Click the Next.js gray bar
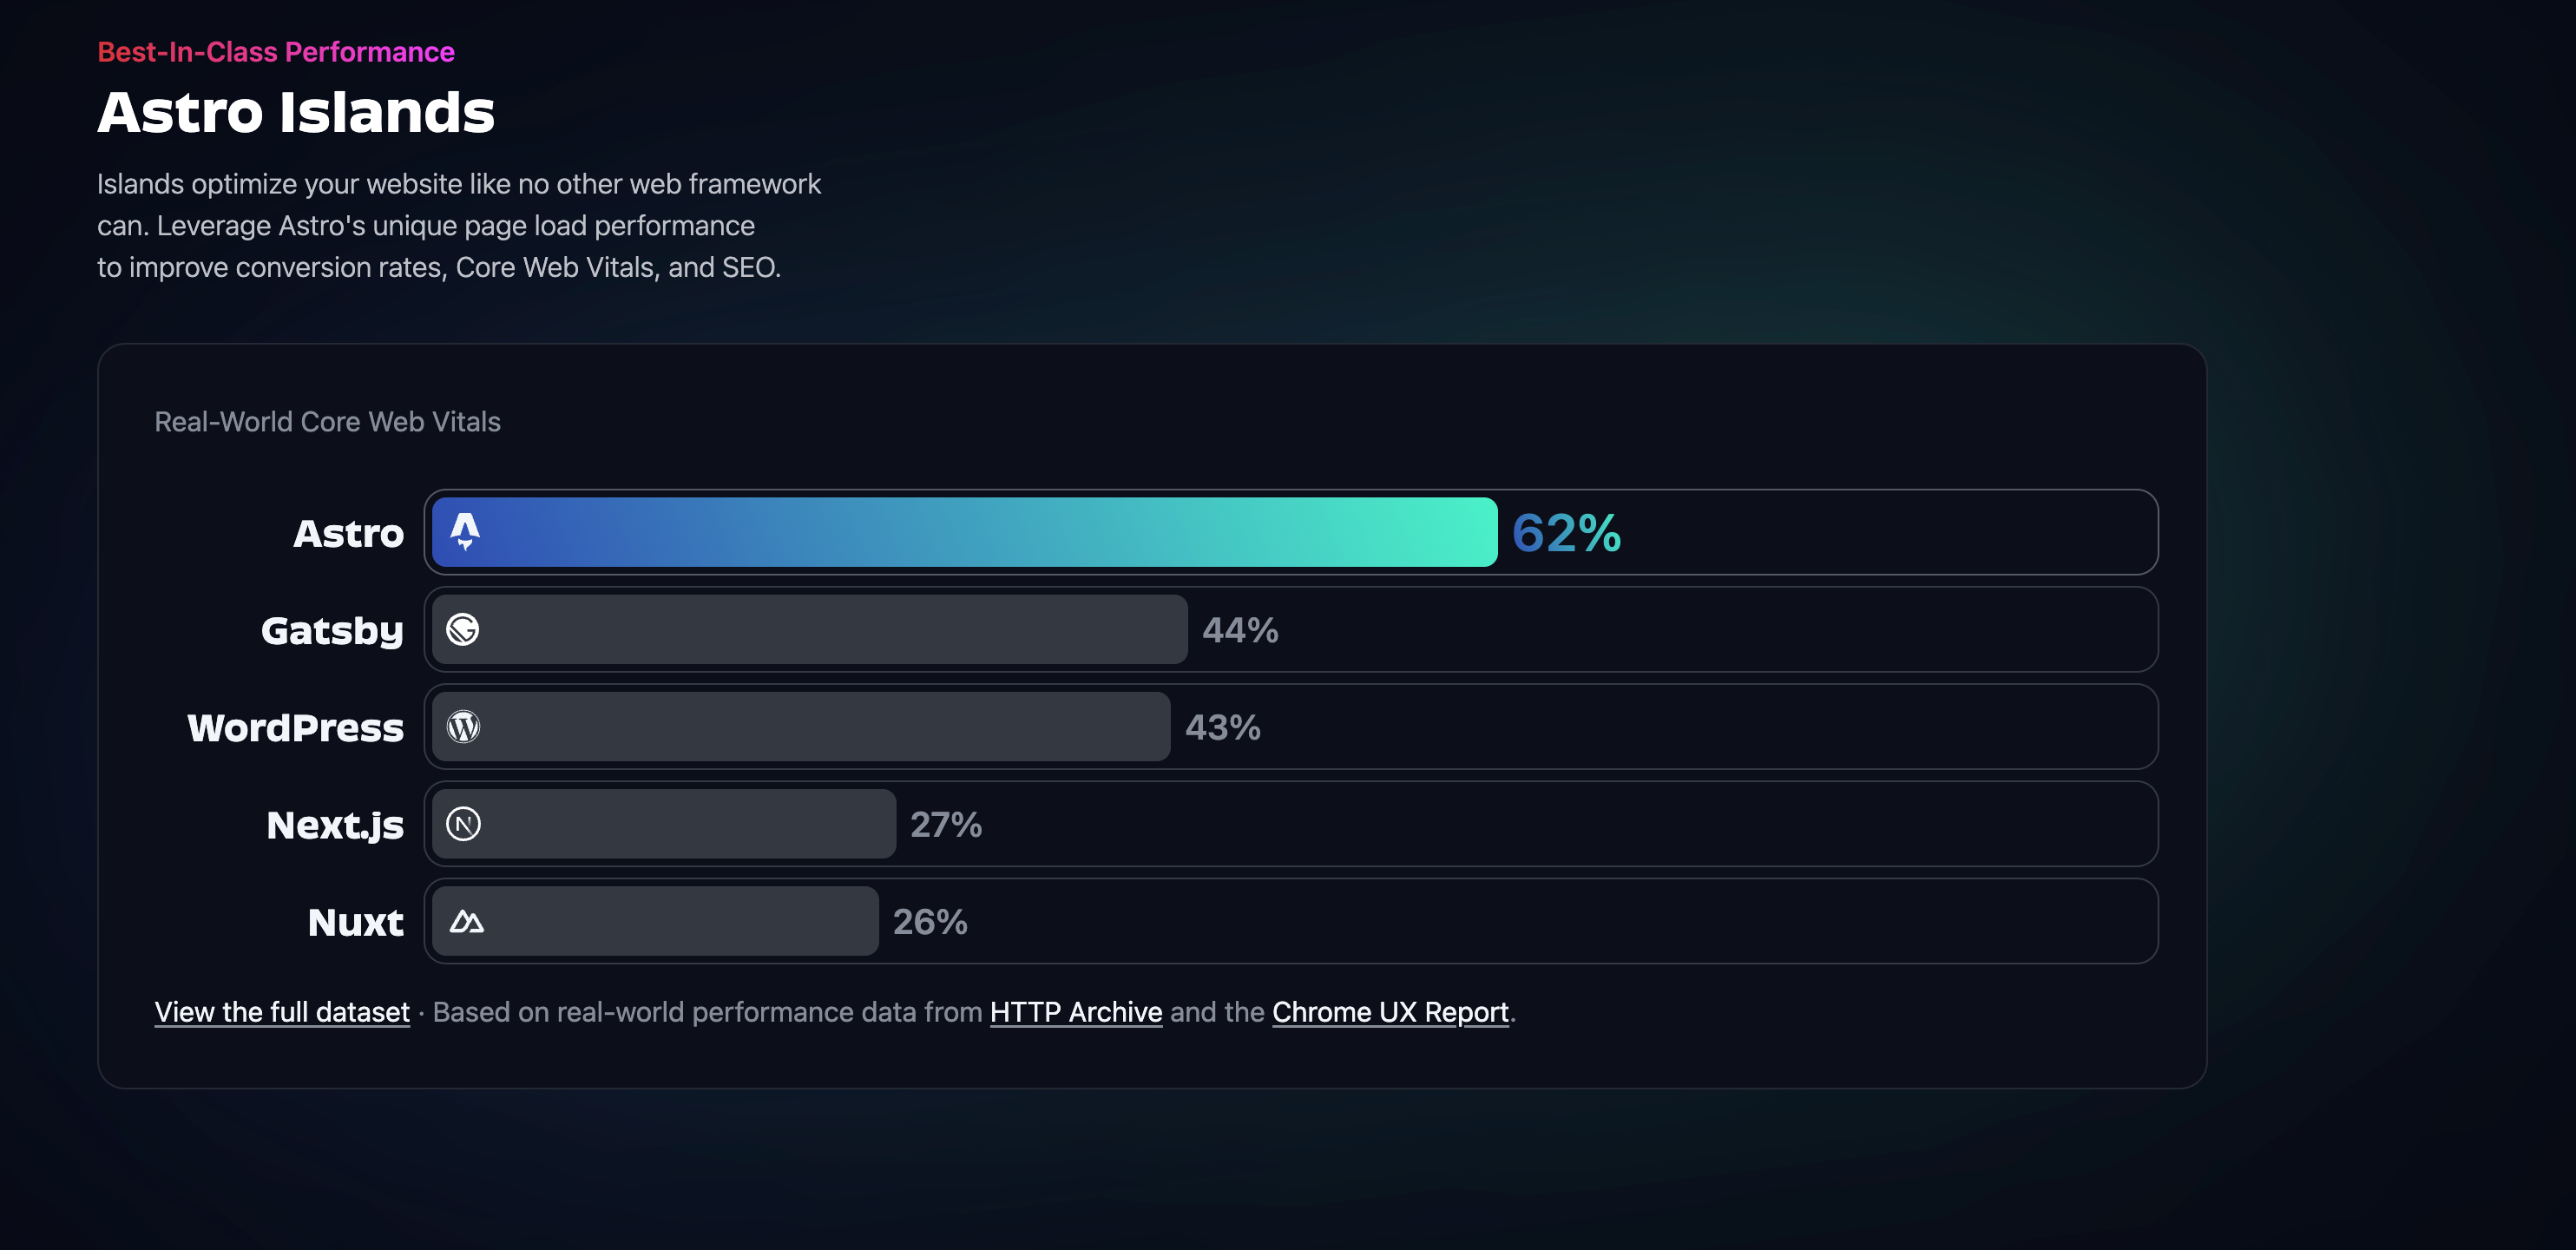 click(690, 824)
